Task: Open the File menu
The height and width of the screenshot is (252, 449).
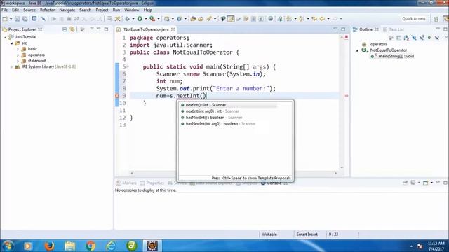Action: [x=4, y=10]
